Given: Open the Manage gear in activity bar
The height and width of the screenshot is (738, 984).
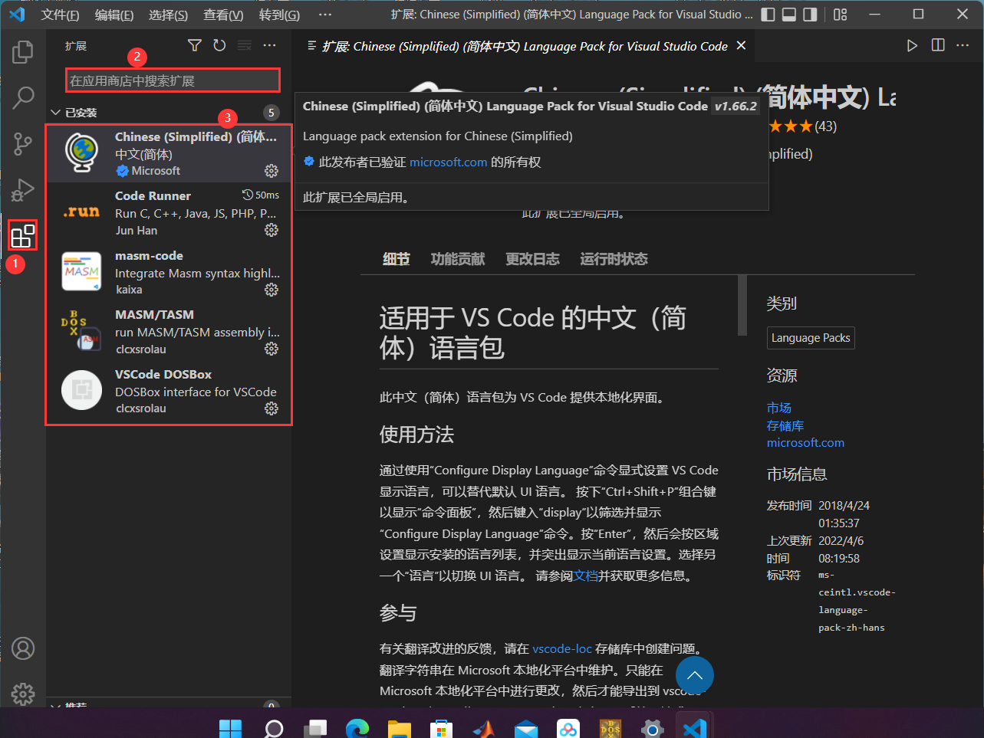Looking at the screenshot, I should click(x=23, y=694).
